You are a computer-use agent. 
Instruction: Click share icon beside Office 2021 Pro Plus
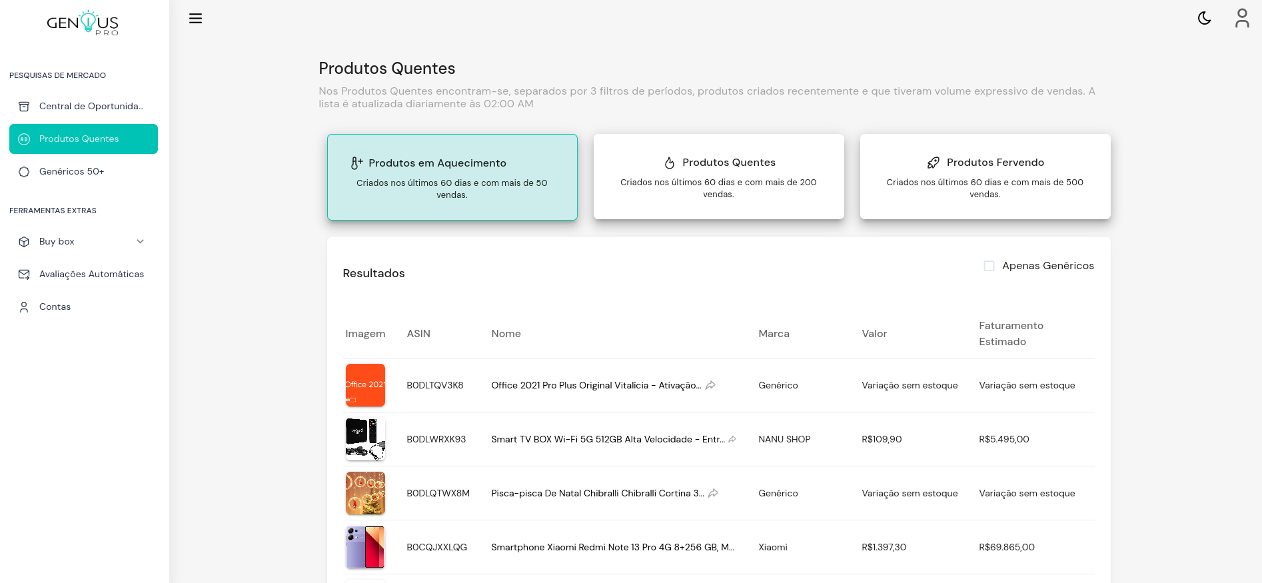point(711,385)
